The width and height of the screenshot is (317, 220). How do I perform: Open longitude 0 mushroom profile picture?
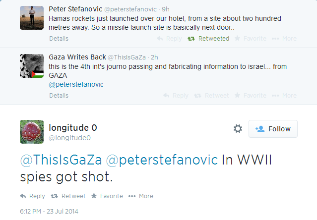click(32, 132)
